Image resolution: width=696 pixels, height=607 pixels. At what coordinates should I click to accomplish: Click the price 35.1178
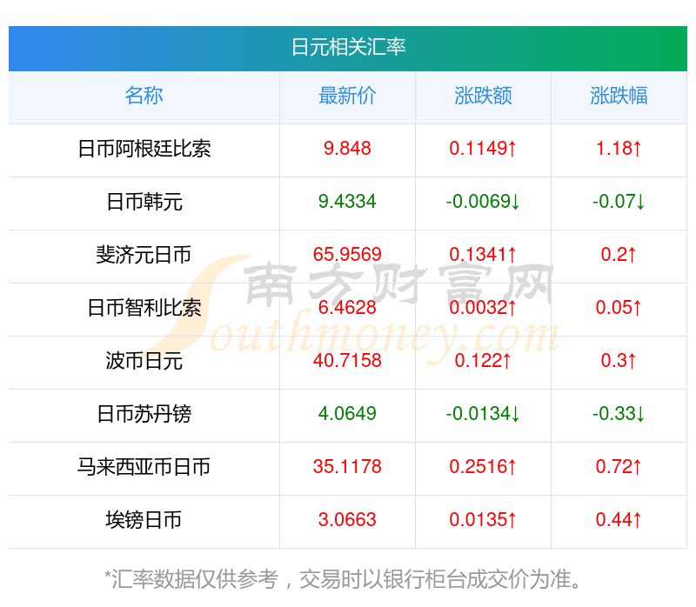(x=347, y=466)
